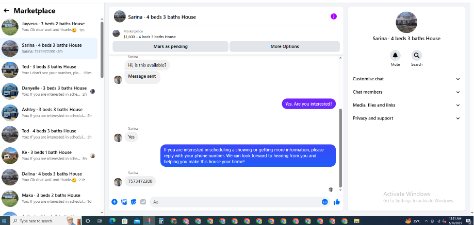Mute the chat using the bell icon

[395, 56]
